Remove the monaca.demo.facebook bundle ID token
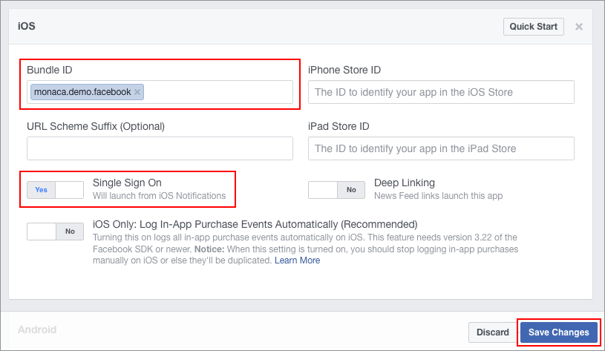 137,92
